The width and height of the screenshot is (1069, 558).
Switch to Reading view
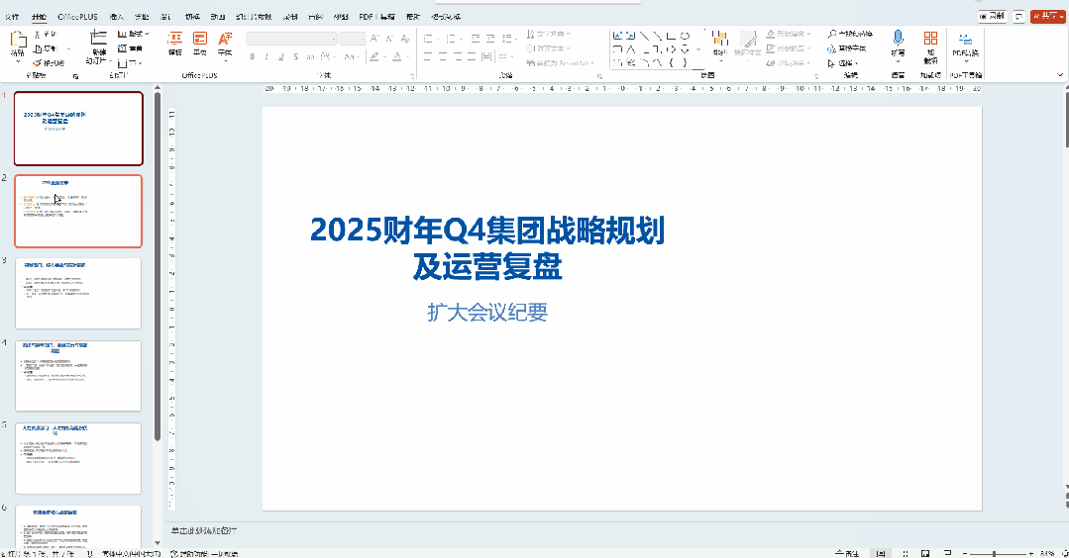925,553
